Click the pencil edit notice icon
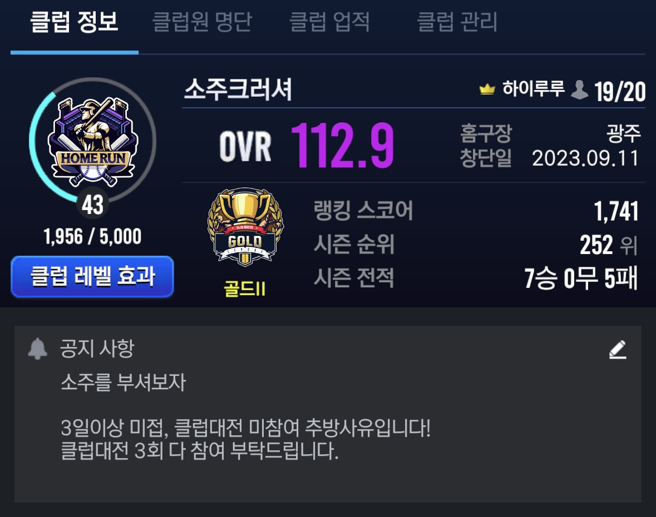The width and height of the screenshot is (656, 517). coord(618,350)
